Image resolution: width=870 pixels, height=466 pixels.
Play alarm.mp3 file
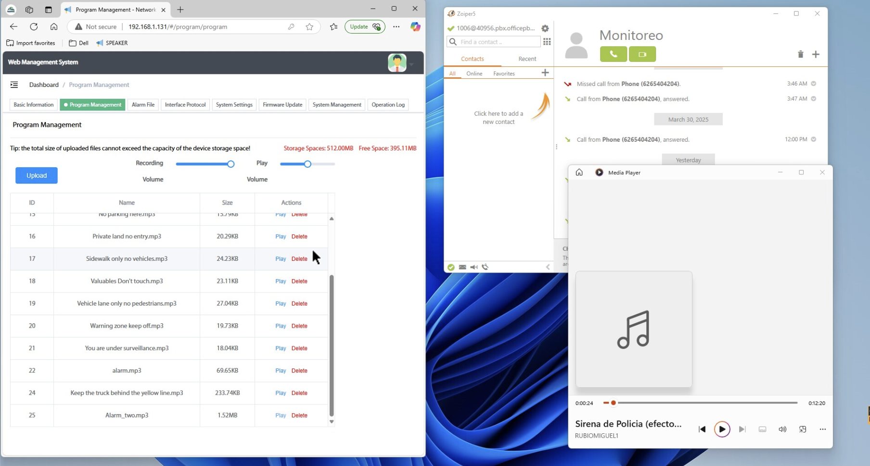pyautogui.click(x=281, y=371)
